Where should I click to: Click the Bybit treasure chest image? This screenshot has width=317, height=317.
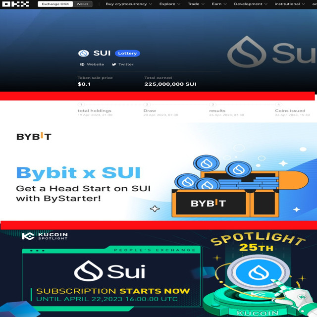[x=240, y=186]
